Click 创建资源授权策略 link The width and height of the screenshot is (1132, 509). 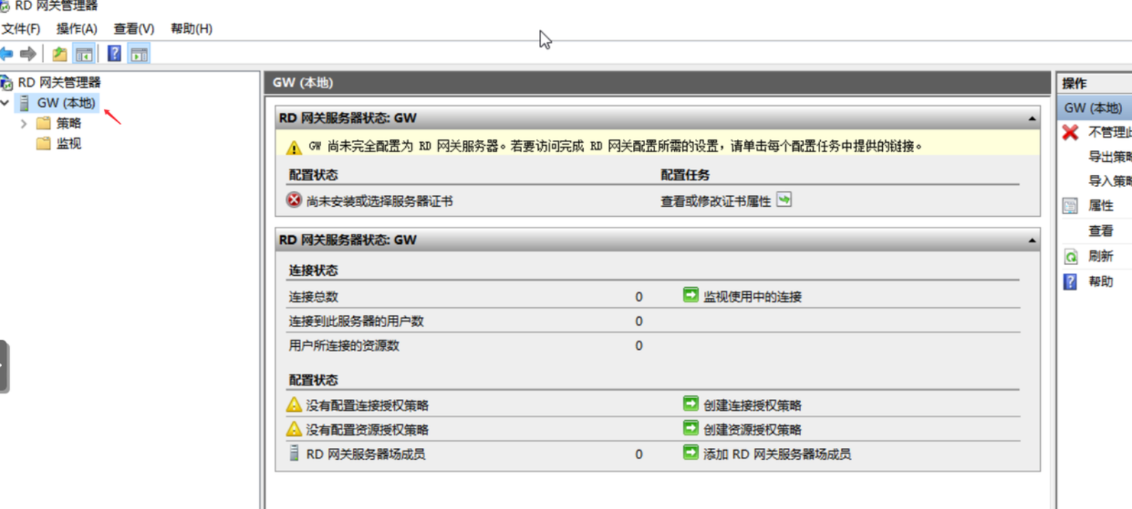[x=752, y=429]
